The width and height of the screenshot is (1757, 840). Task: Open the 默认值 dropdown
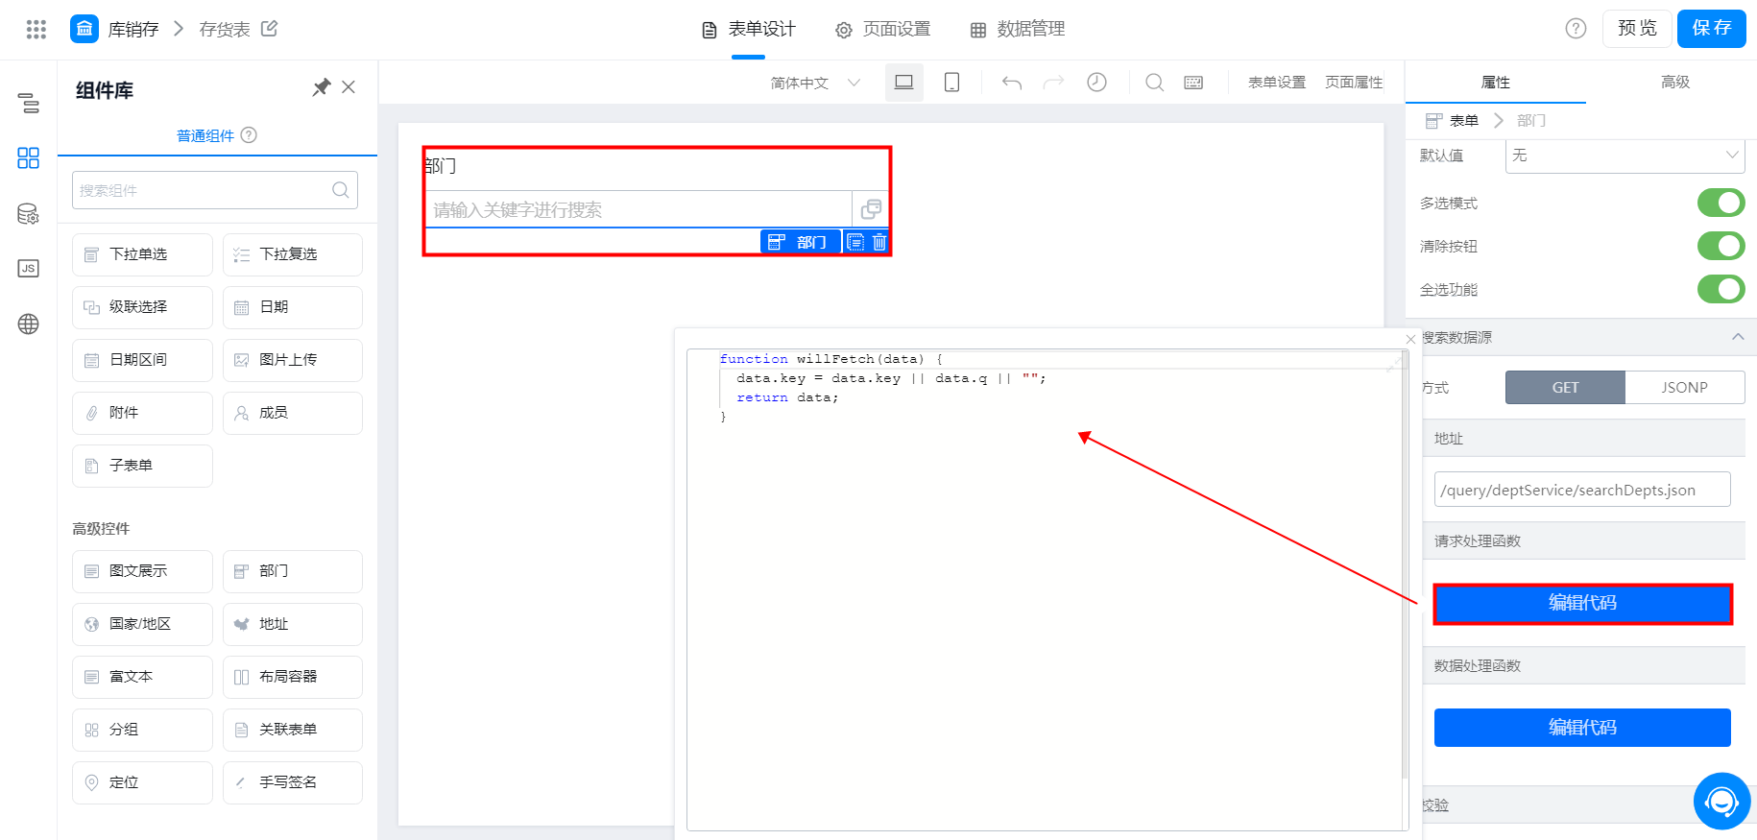pos(1625,156)
